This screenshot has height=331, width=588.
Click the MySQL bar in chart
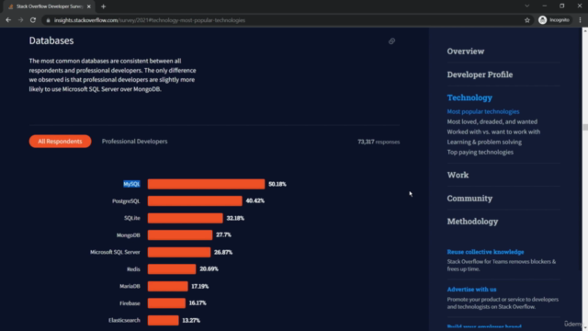[x=206, y=184]
